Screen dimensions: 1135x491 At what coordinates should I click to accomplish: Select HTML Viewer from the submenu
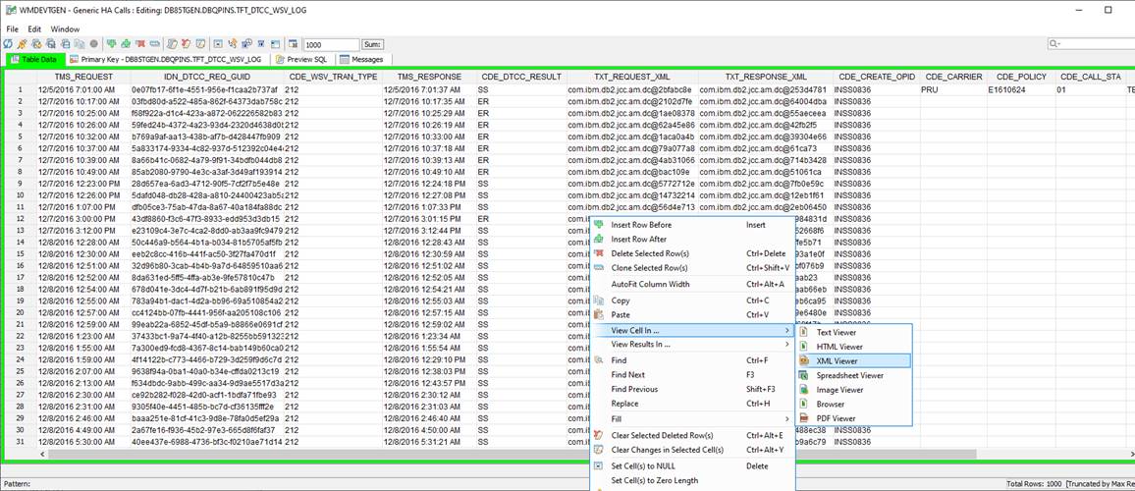pyautogui.click(x=839, y=347)
